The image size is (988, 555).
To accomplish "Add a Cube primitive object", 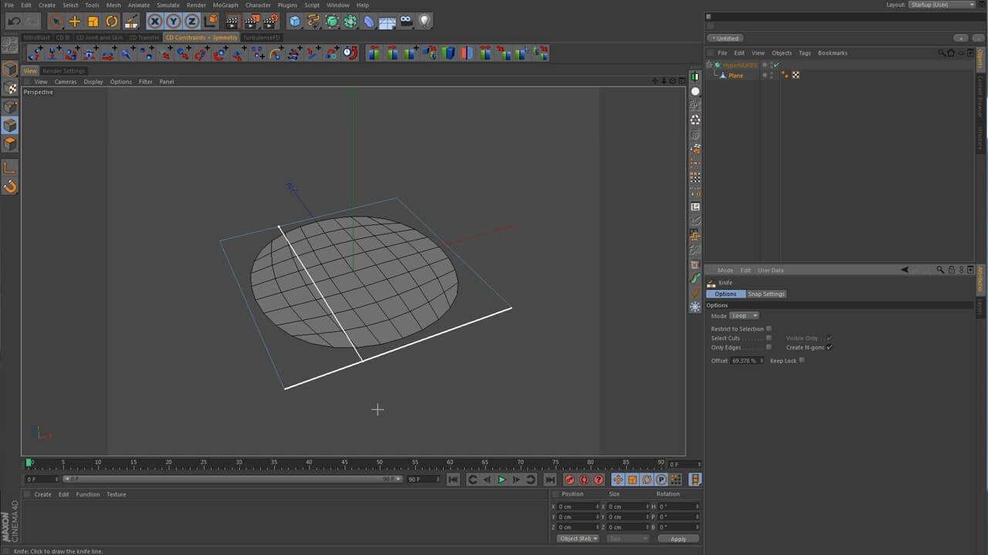I will pyautogui.click(x=295, y=22).
